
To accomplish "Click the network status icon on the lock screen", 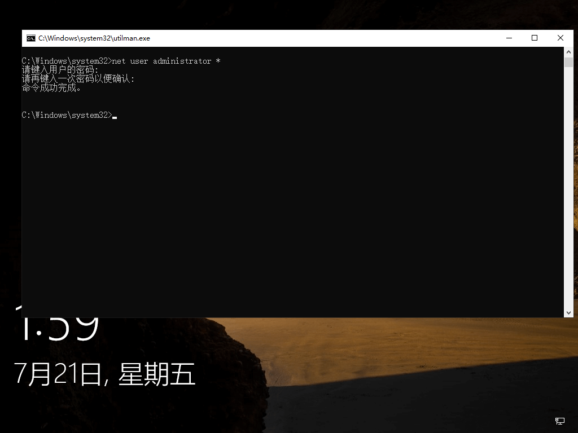I will 559,421.
